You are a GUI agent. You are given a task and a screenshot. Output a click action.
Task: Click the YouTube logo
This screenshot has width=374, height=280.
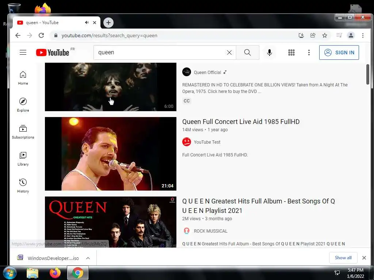pyautogui.click(x=53, y=52)
